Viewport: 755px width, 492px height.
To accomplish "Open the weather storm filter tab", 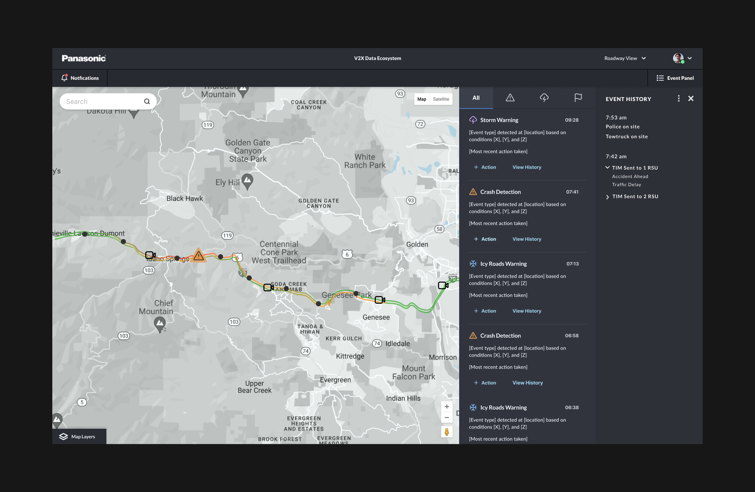I will [544, 98].
